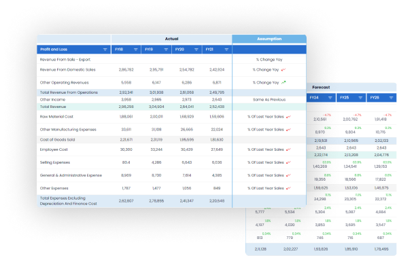The width and height of the screenshot is (397, 256).
Task: Open the FY19 column filter arrow
Action: [x=166, y=50]
